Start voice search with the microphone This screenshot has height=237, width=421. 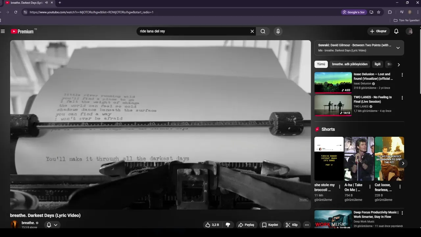coord(278,31)
